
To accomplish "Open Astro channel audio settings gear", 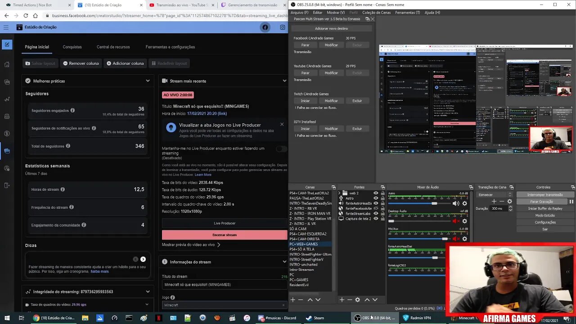I will pyautogui.click(x=465, y=203).
